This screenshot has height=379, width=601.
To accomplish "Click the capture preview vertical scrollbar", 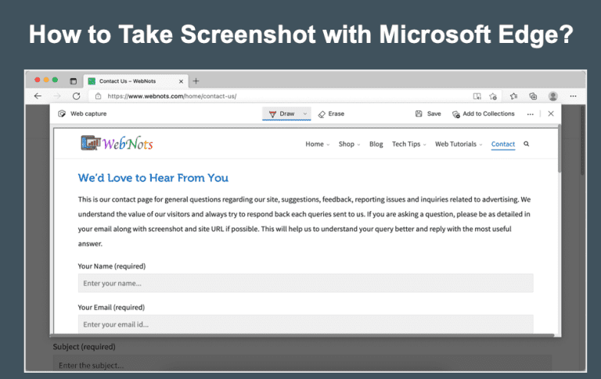I will pyautogui.click(x=560, y=148).
